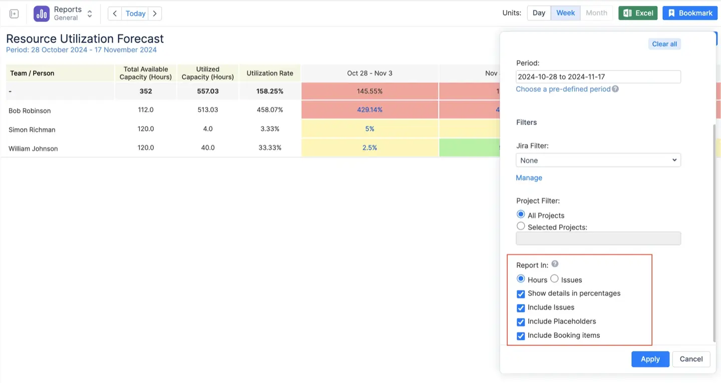
Task: Go to previous period with left arrow
Action: [x=114, y=13]
